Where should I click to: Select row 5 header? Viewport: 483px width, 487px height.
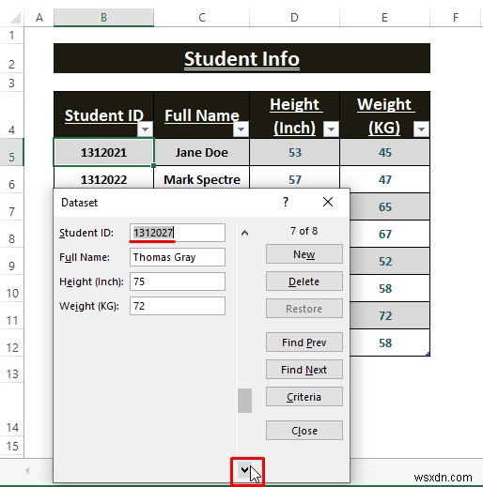point(12,152)
